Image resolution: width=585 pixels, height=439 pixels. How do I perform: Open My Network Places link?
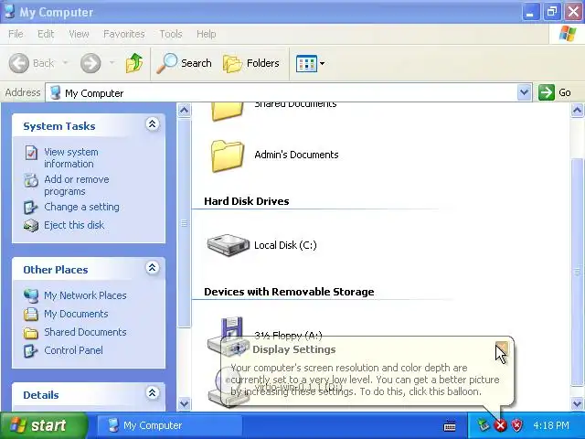tap(85, 295)
